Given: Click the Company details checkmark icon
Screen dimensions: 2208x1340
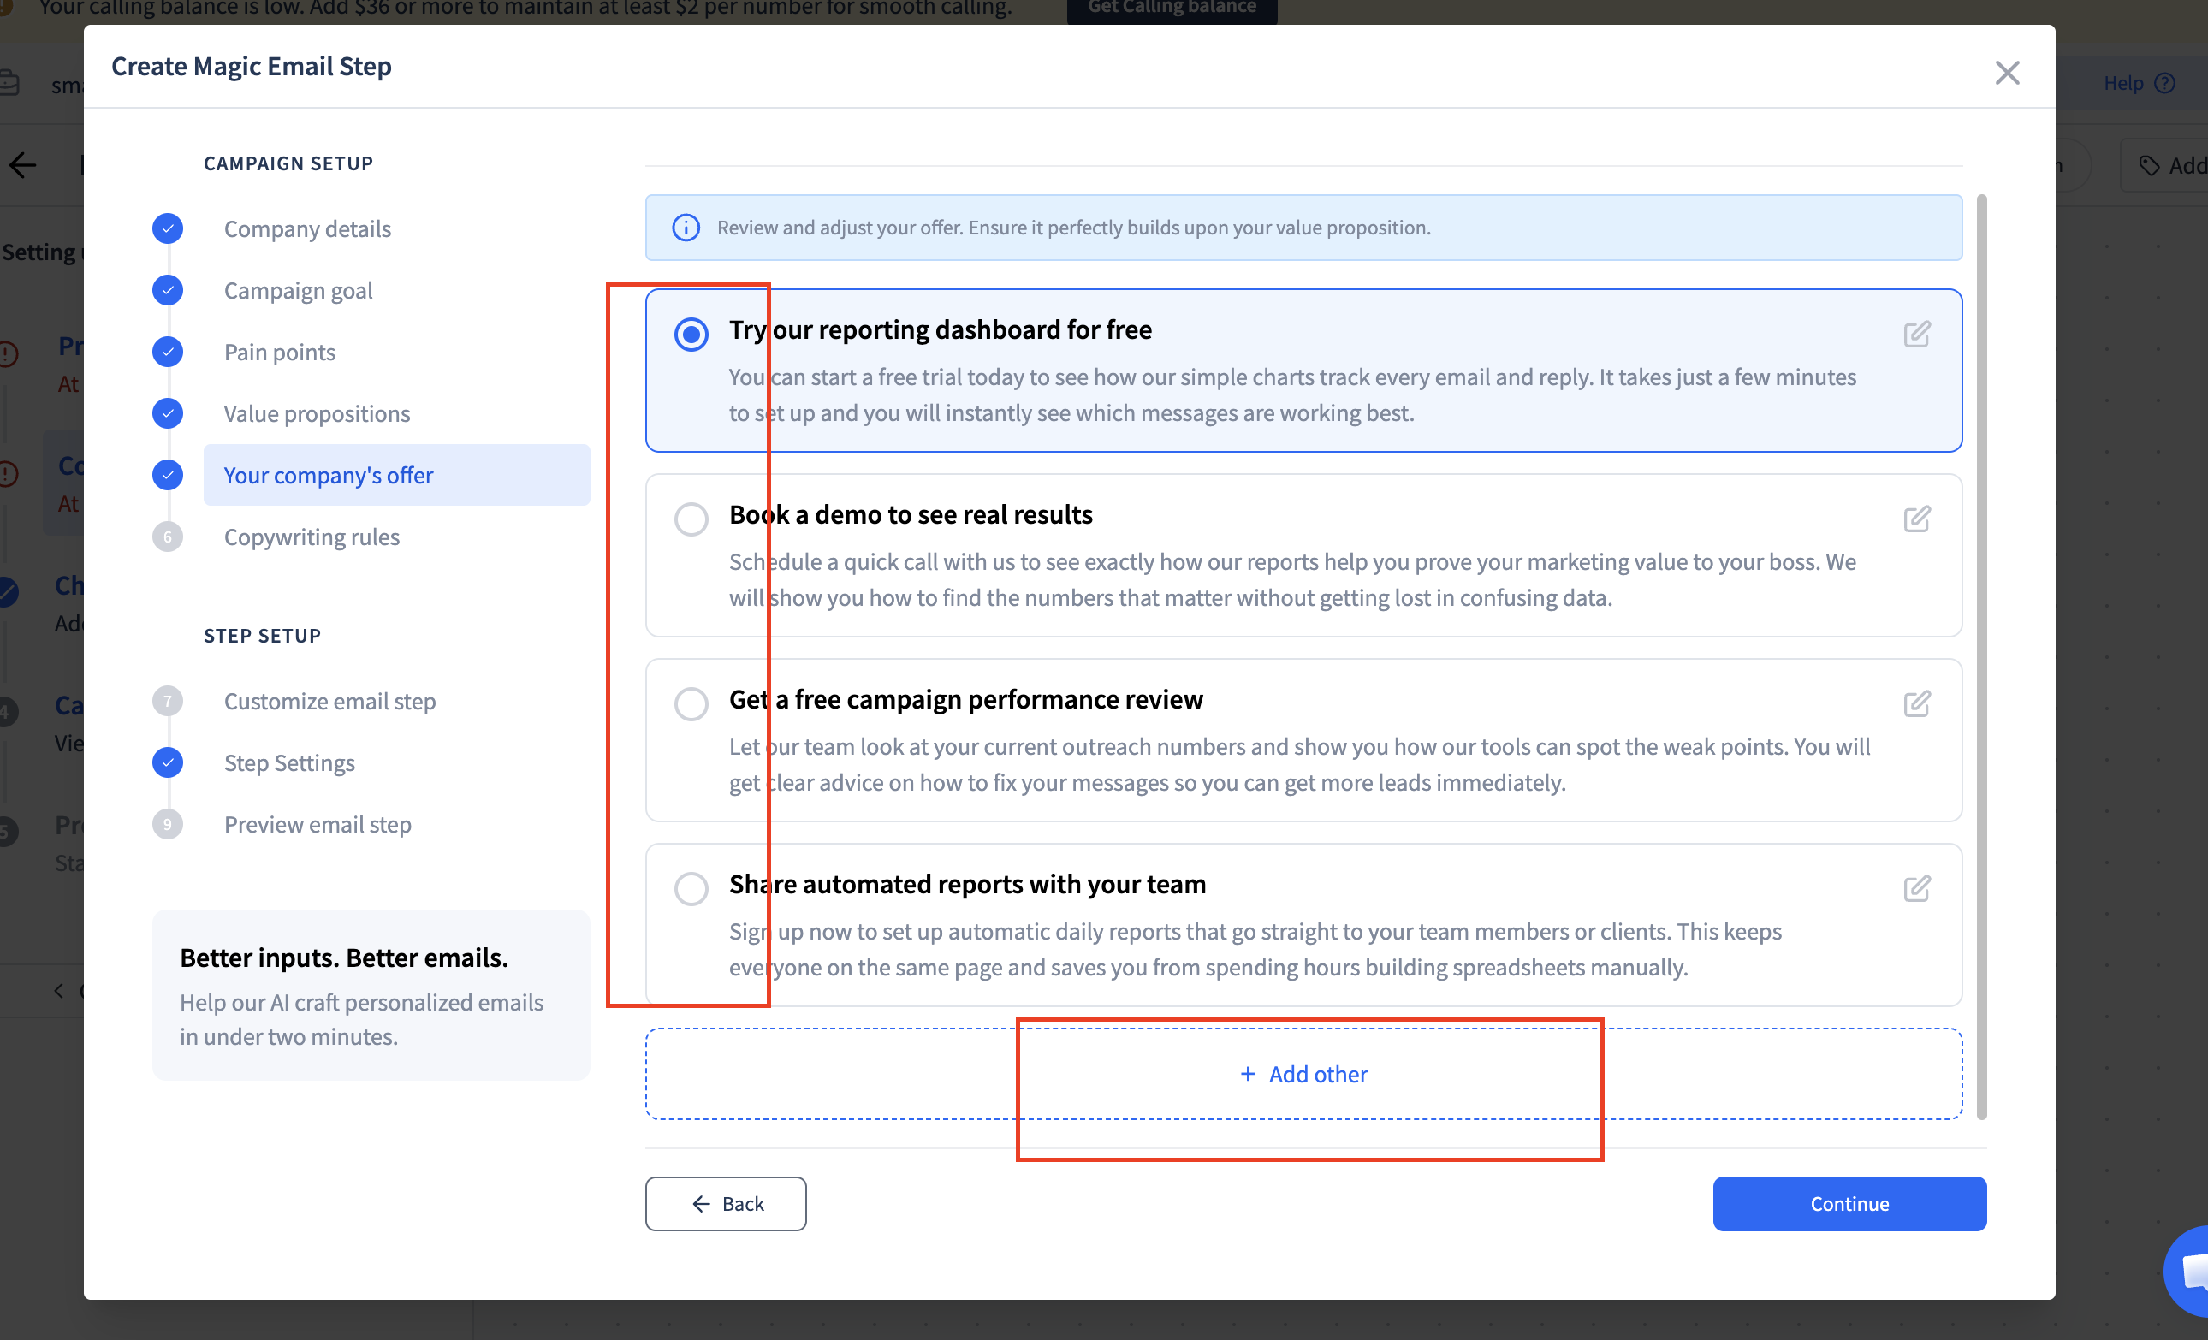Looking at the screenshot, I should [168, 228].
